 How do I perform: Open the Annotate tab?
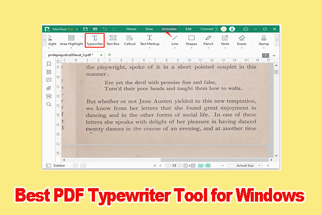coord(169,29)
